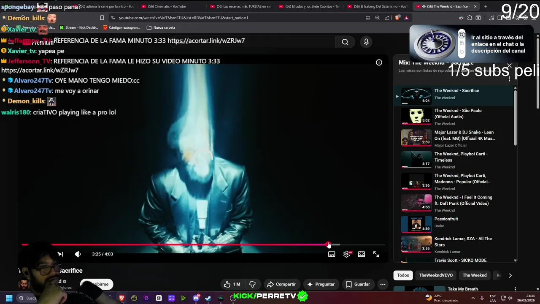540x304 pixels.
Task: Open Brave browser from taskbar
Action: (122, 298)
